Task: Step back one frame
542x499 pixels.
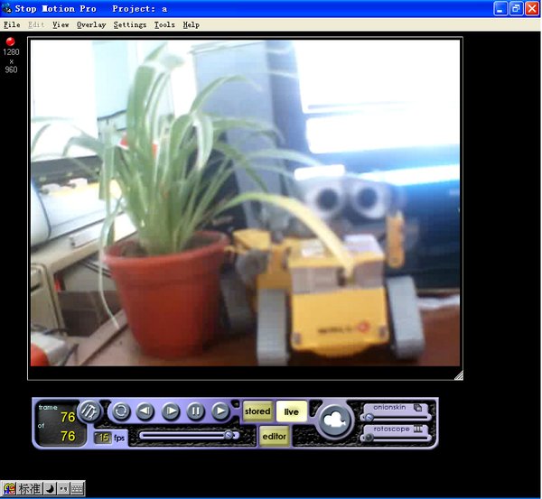Action: pyautogui.click(x=145, y=411)
